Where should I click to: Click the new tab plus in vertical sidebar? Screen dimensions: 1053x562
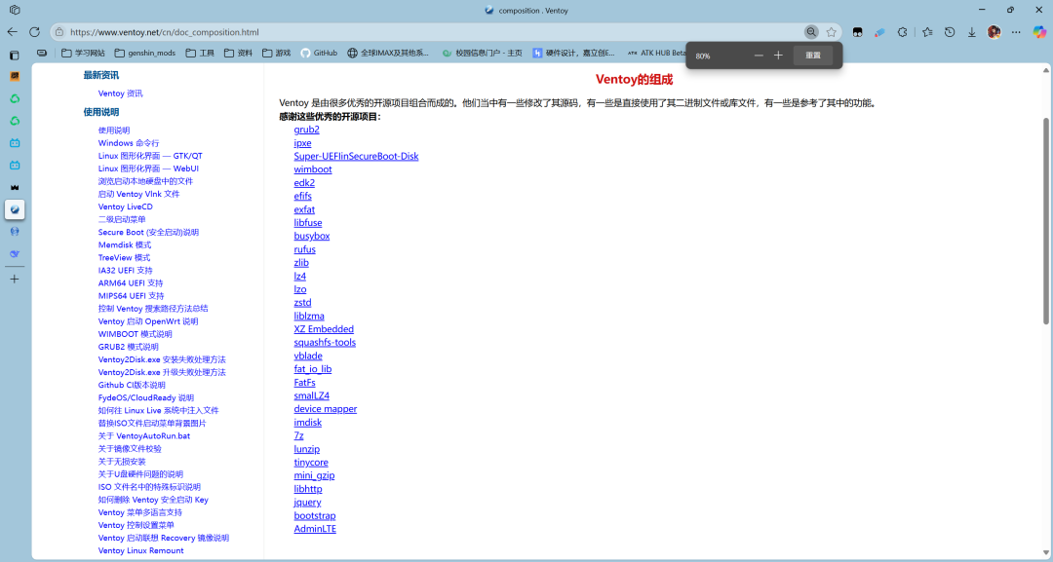point(15,279)
